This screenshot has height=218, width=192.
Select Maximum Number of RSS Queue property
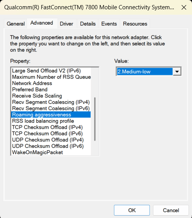point(51,77)
